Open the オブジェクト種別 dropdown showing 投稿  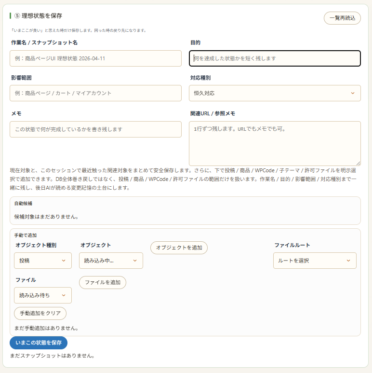(x=43, y=261)
